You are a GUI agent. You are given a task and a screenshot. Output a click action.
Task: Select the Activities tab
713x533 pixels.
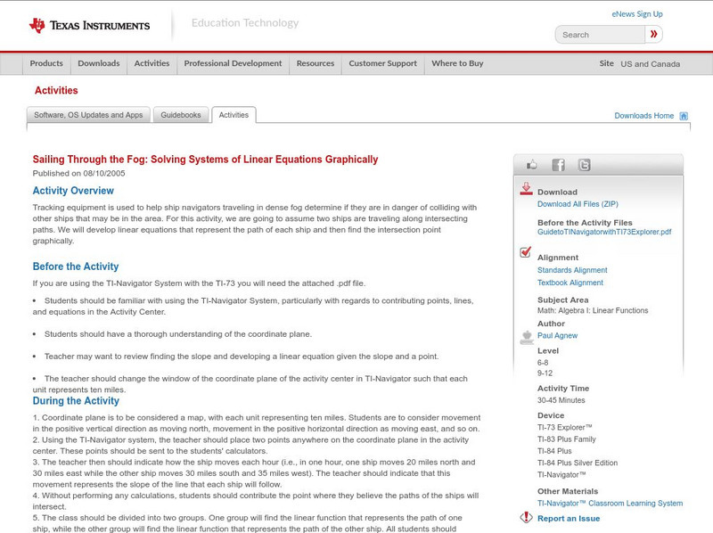(x=234, y=115)
